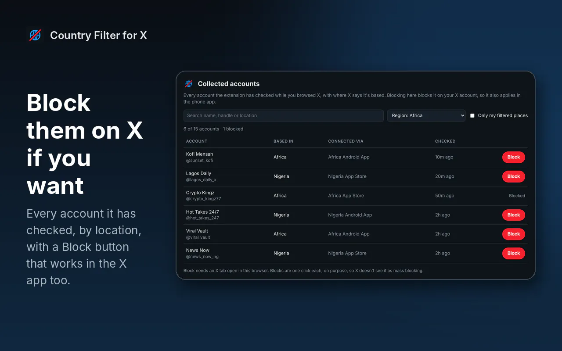Image resolution: width=562 pixels, height=351 pixels.
Task: Select the @news_now_ng handle
Action: tap(202, 257)
